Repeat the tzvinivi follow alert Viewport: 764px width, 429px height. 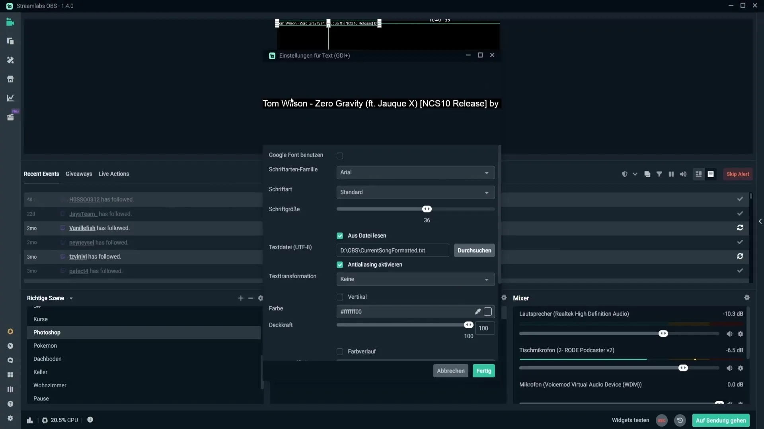point(740,256)
